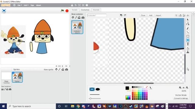Select the Line tool
Image resolution: width=195 pixels, height=109 pixels.
click(x=188, y=32)
